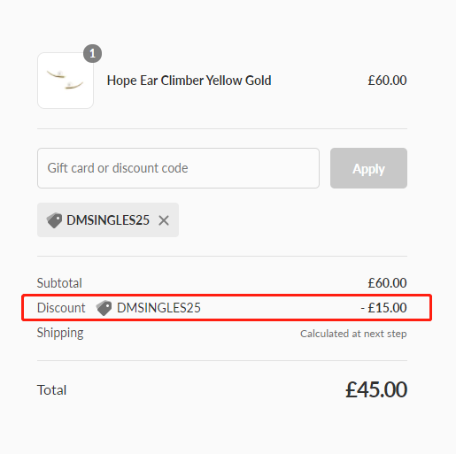456x454 pixels.
Task: Remove the DMSINGLES25 code with the X
Action: tap(164, 220)
